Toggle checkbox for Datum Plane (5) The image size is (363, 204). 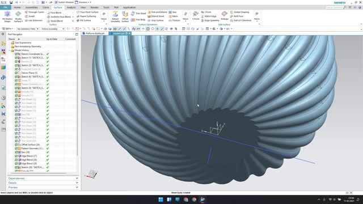coord(16,73)
